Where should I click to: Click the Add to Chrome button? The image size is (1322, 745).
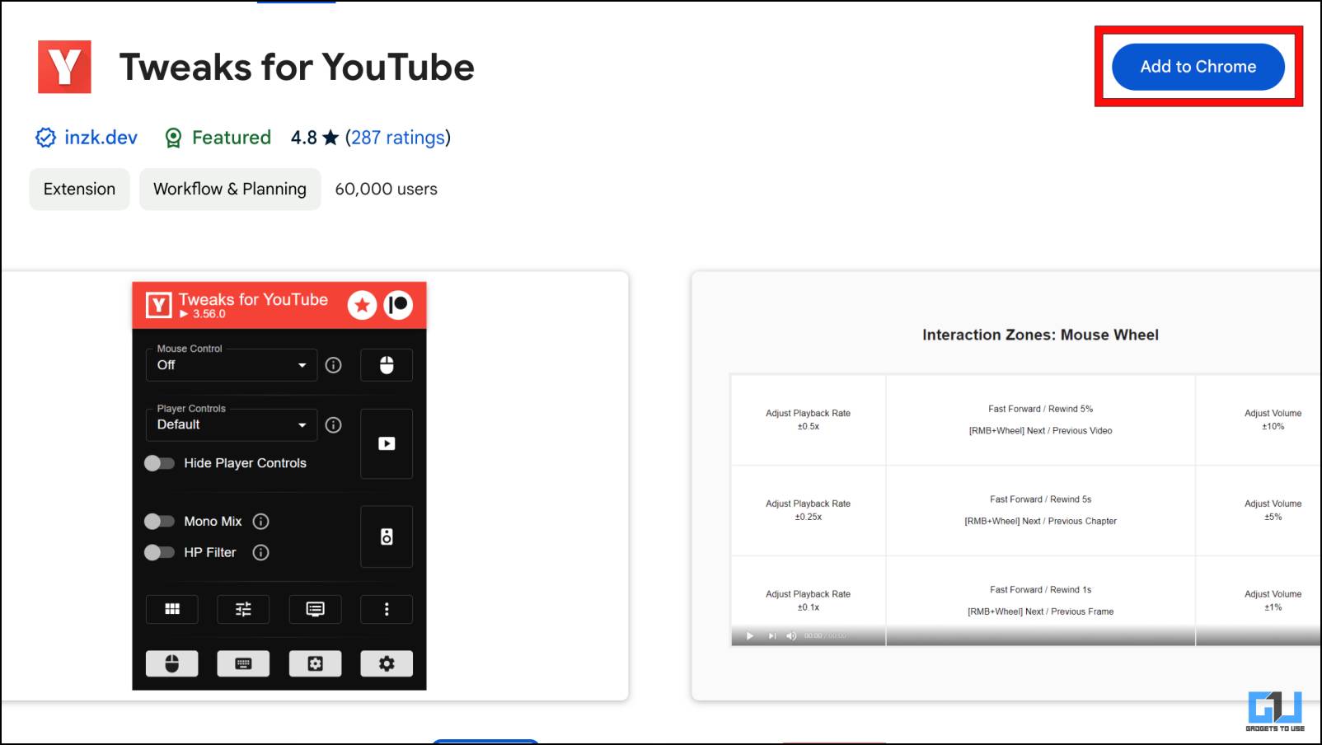pyautogui.click(x=1198, y=67)
